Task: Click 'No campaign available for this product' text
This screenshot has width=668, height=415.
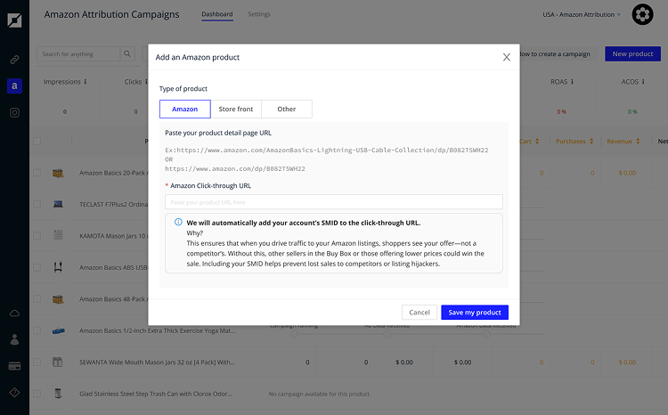Action: point(320,394)
